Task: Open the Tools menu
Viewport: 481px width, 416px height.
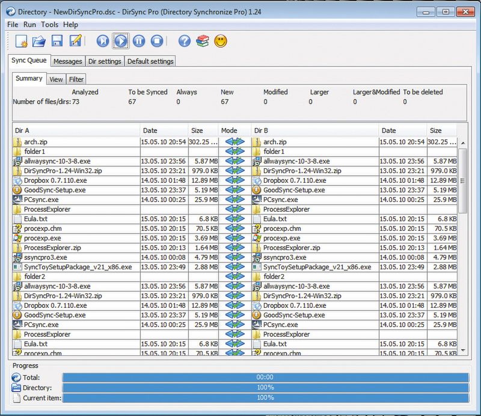Action: [50, 25]
